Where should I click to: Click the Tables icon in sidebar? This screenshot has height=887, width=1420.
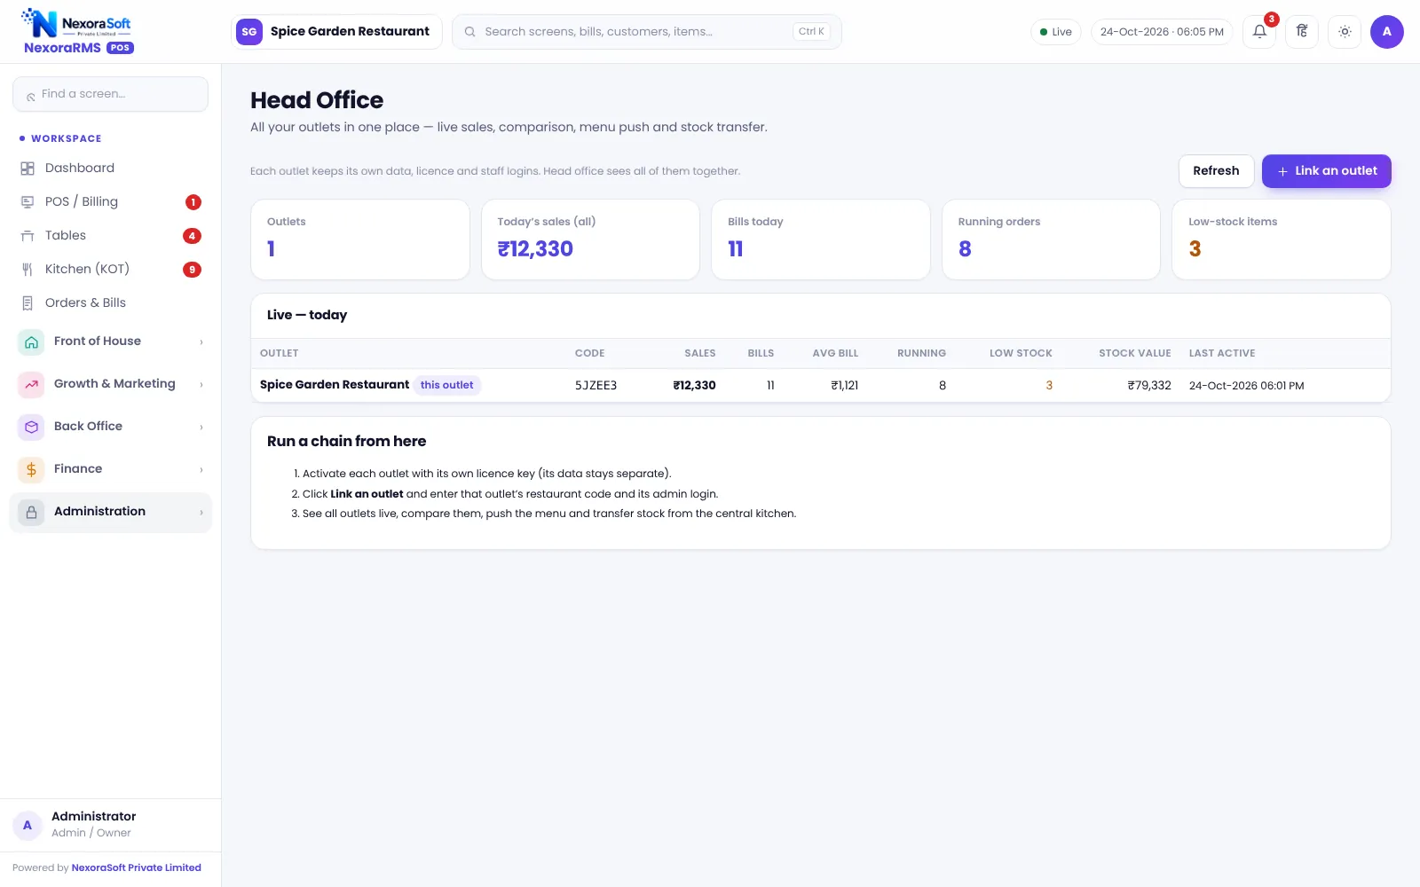(28, 236)
